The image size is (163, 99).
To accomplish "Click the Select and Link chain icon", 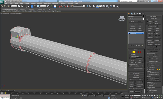I will click(x=2, y=6).
